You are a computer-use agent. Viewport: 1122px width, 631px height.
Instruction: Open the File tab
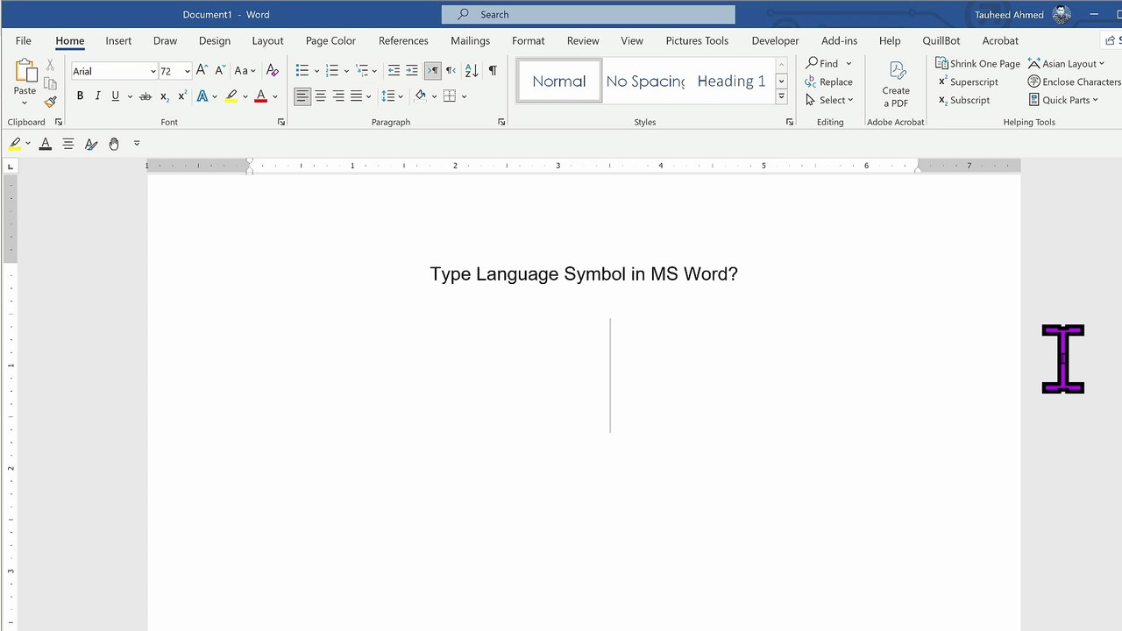24,40
